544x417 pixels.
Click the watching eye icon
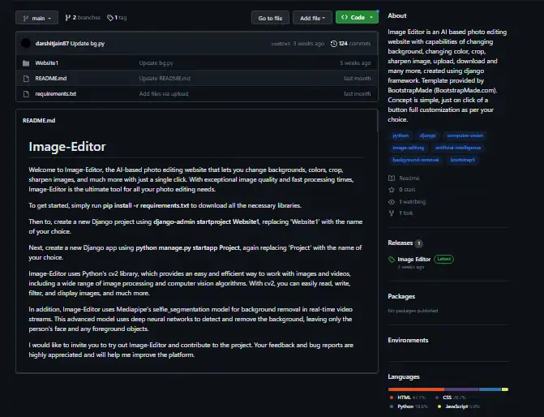tap(392, 202)
